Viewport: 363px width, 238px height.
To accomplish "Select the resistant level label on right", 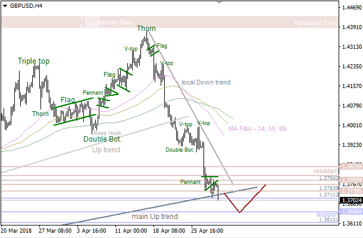I will (325, 171).
